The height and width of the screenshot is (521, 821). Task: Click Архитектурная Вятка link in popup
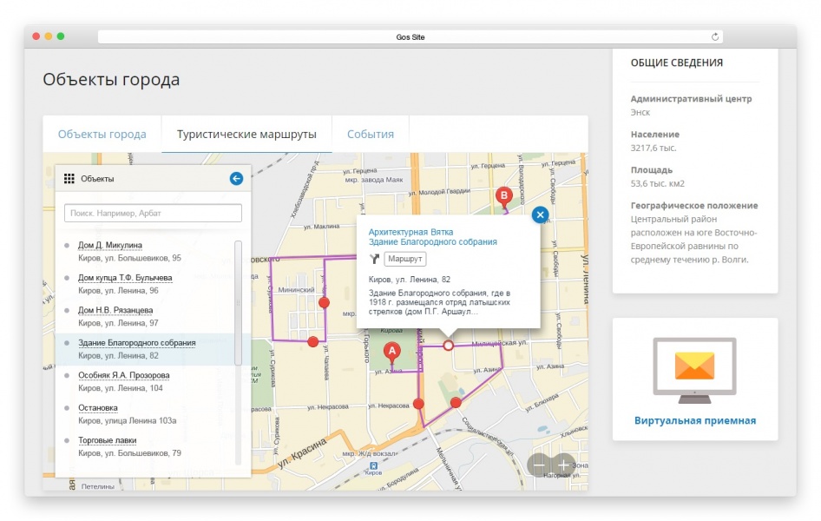[x=410, y=233]
